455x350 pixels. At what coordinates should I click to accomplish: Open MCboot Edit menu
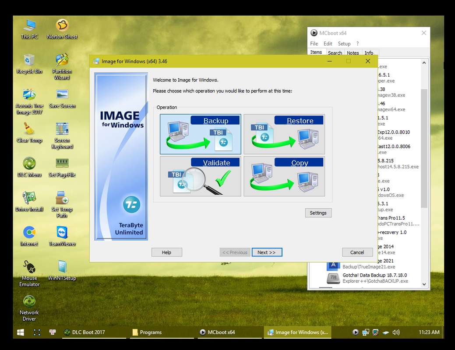tap(328, 44)
